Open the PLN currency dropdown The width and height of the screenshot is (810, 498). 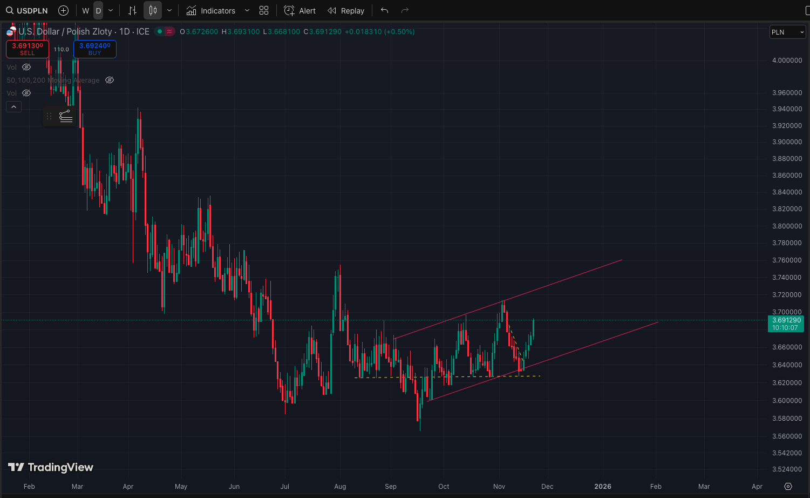(787, 32)
